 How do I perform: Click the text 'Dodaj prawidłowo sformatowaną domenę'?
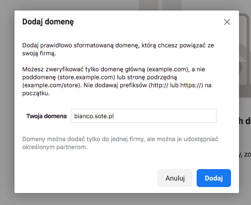[118, 49]
